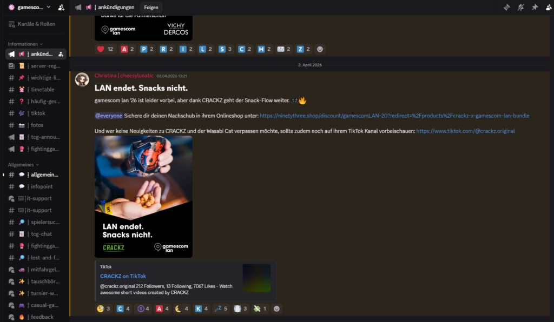Click the @everyone mention
554x322 pixels.
pyautogui.click(x=108, y=116)
